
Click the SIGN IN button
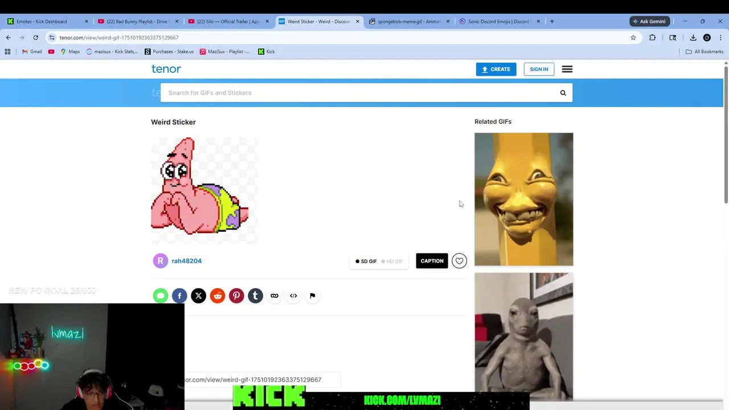539,69
